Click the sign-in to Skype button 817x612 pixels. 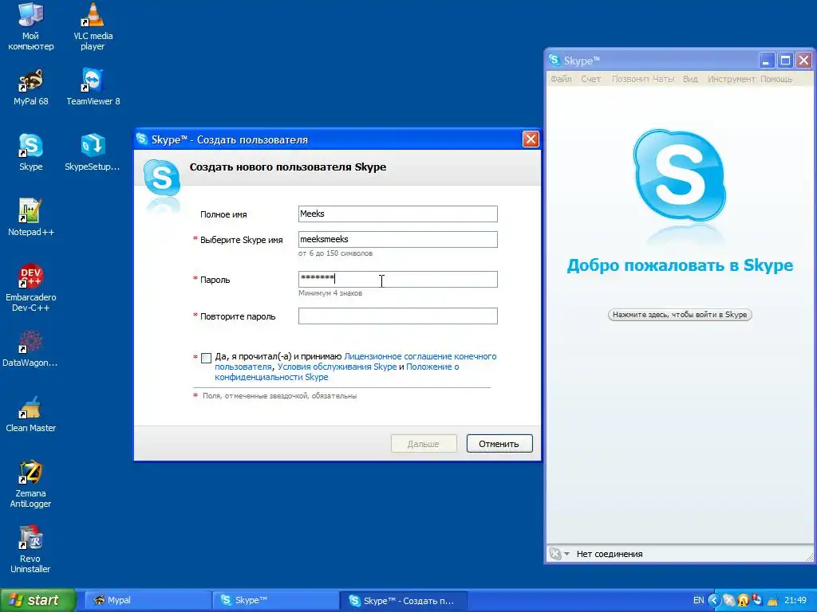680,315
